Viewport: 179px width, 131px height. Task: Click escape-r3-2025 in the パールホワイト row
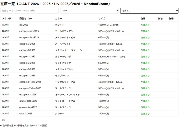(27, 44)
